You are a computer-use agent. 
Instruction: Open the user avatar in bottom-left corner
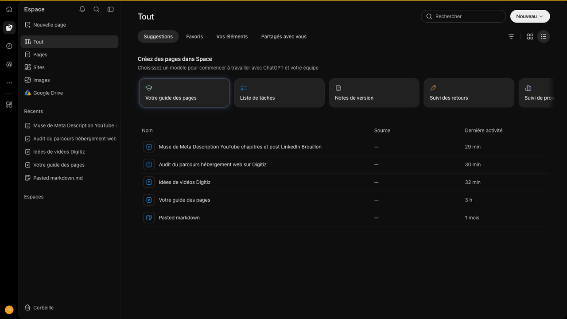coord(9,310)
